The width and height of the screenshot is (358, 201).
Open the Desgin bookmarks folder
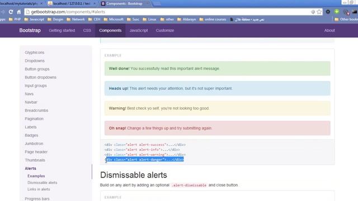tap(55, 20)
